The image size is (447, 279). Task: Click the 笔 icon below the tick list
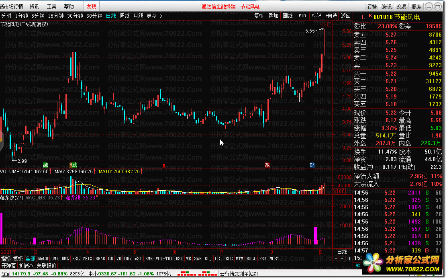click(358, 265)
